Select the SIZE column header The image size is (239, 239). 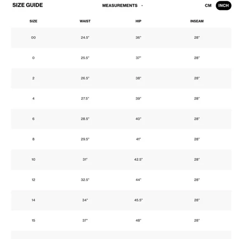coord(33,21)
